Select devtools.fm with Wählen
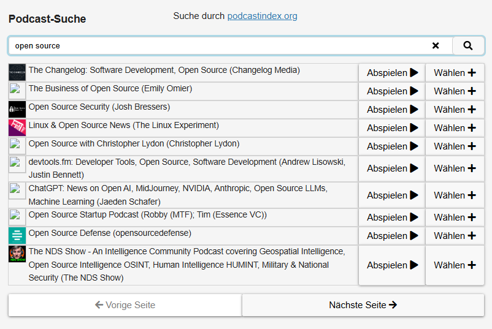 (455, 168)
